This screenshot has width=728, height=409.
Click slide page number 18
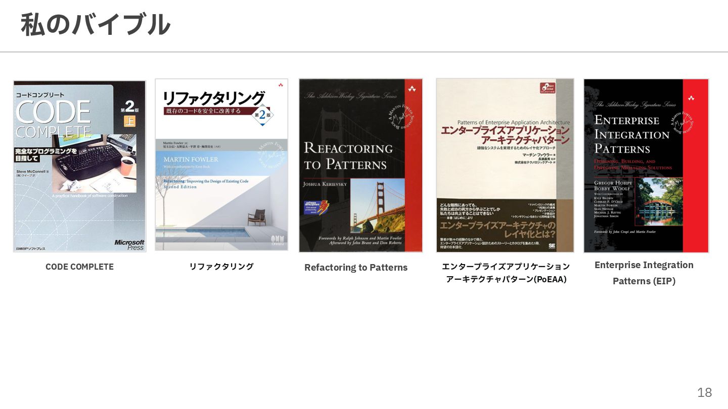(x=704, y=392)
